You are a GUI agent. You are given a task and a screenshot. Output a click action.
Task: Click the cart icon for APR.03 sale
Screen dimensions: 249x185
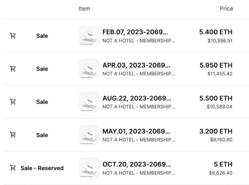coord(13,69)
